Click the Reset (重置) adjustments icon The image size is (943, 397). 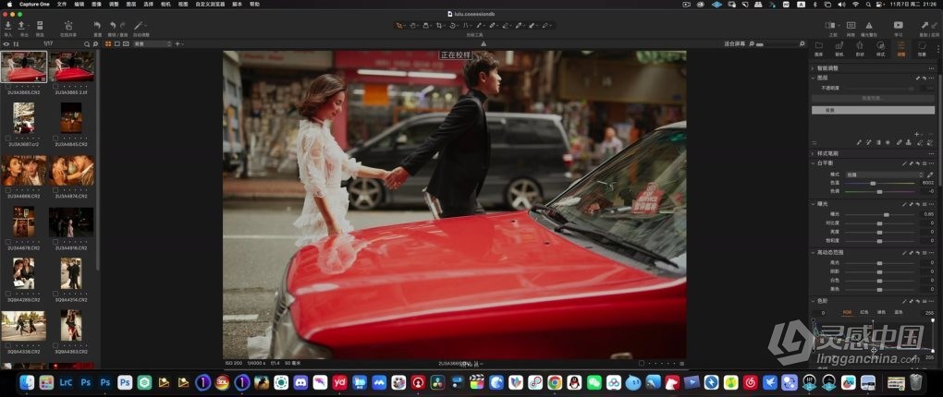tap(98, 27)
